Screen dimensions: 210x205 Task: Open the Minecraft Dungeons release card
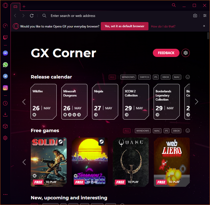74,102
